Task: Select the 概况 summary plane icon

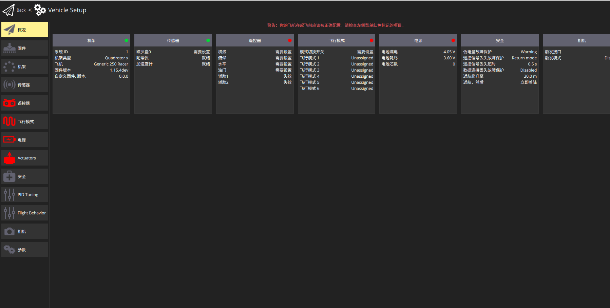Action: [9, 30]
